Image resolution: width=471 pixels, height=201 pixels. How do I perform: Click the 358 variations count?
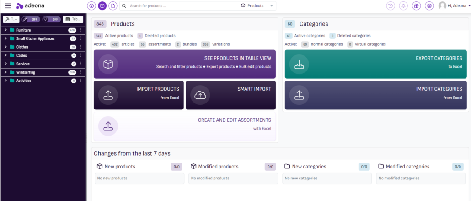point(205,44)
